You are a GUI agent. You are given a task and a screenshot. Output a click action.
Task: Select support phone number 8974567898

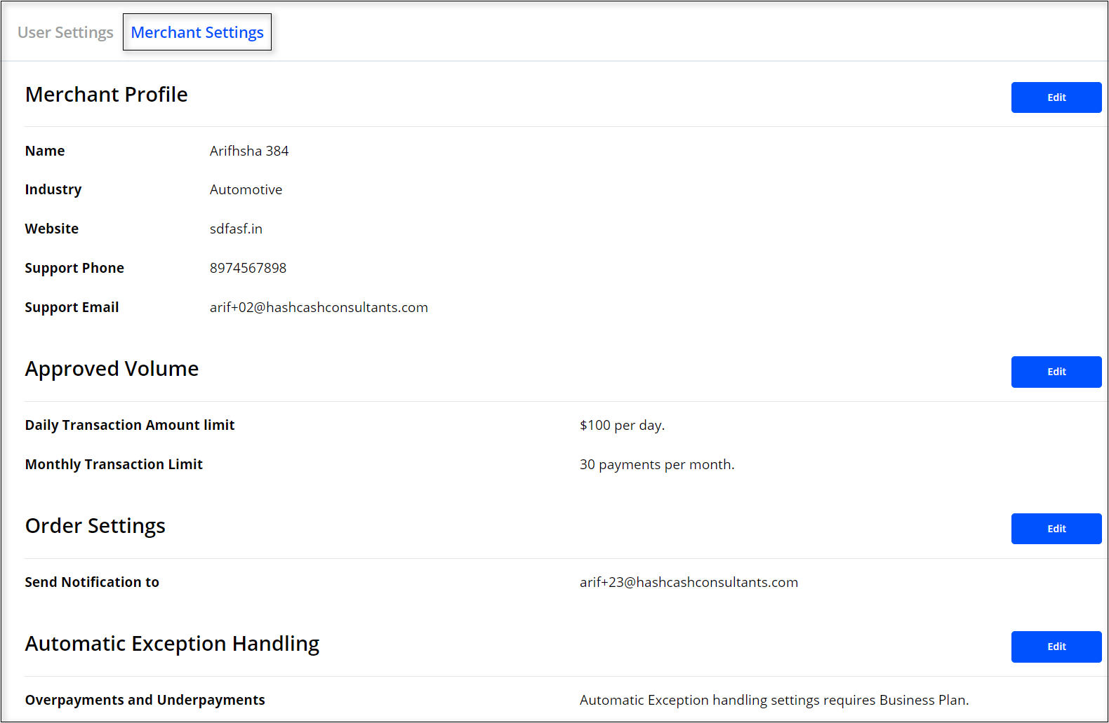248,269
